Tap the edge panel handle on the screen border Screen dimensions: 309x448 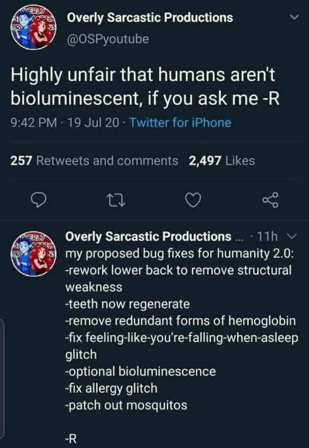coord(2,378)
